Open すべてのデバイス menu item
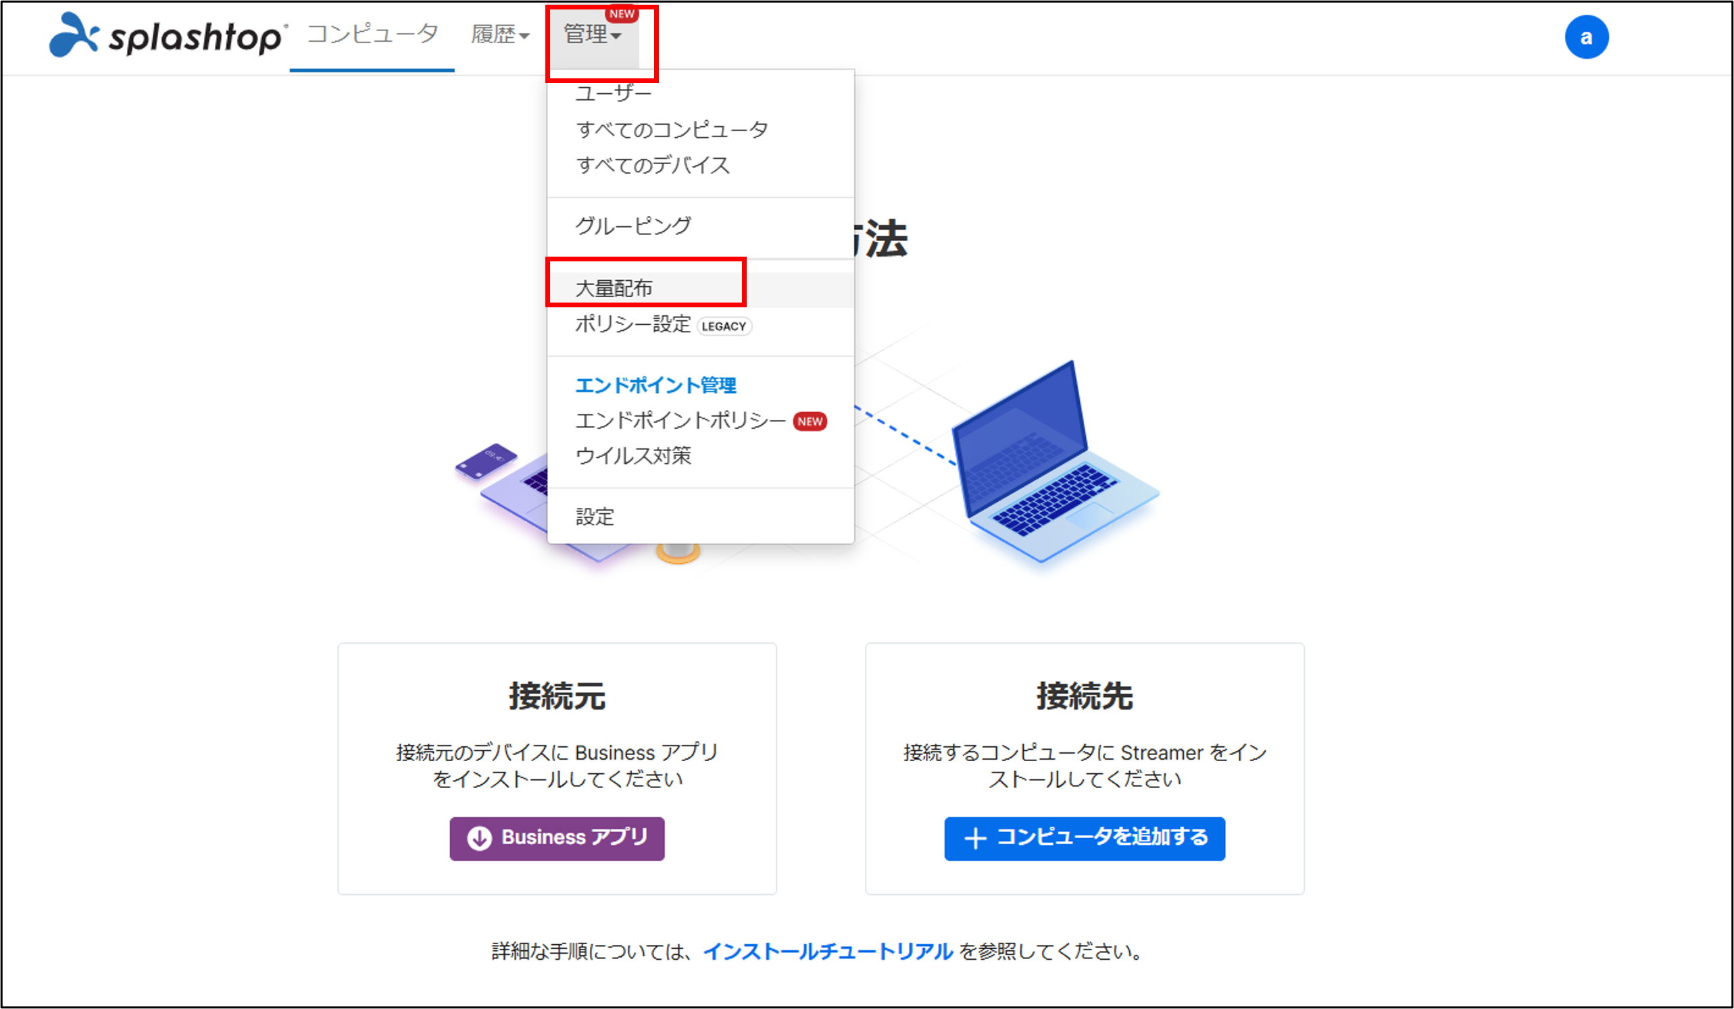 (x=652, y=165)
